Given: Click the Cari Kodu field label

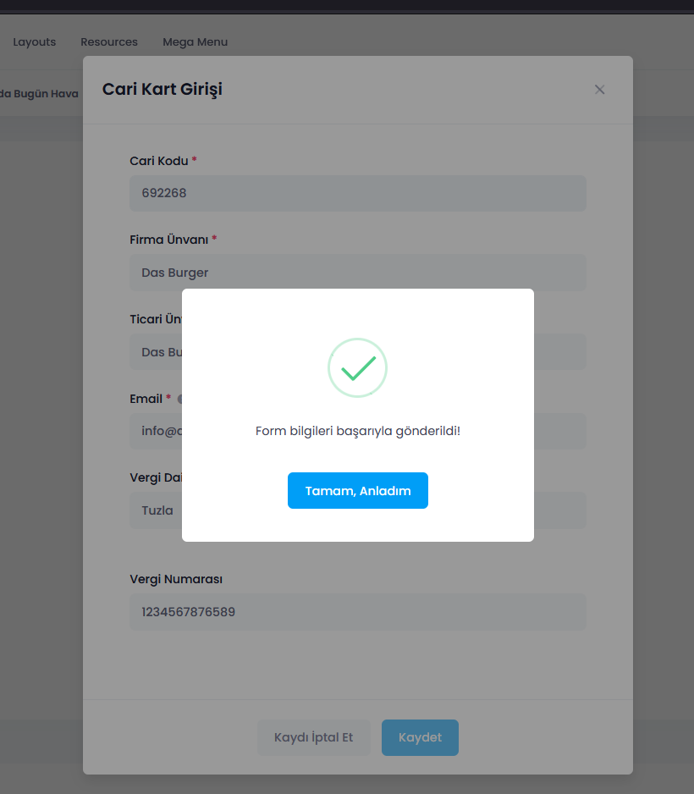Looking at the screenshot, I should [158, 161].
